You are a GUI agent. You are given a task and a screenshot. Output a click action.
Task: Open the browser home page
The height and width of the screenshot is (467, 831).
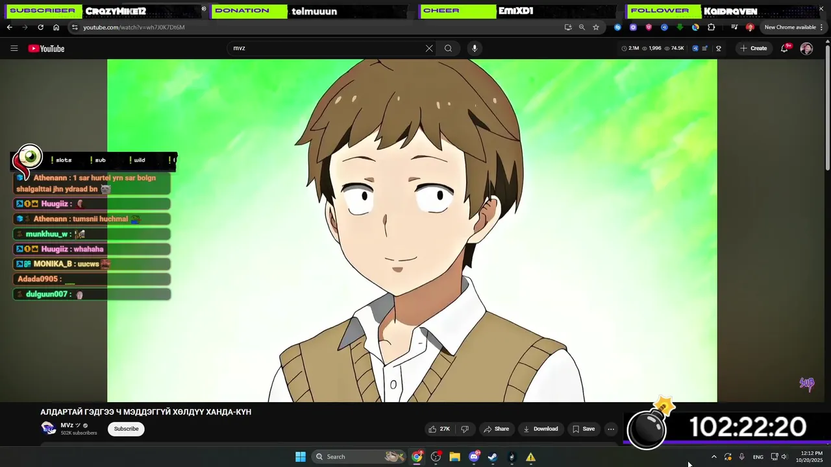pos(56,27)
